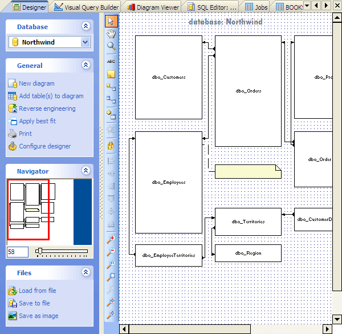Image resolution: width=342 pixels, height=334 pixels.
Task: Click the zoom to fit page icon
Action: coord(111,276)
